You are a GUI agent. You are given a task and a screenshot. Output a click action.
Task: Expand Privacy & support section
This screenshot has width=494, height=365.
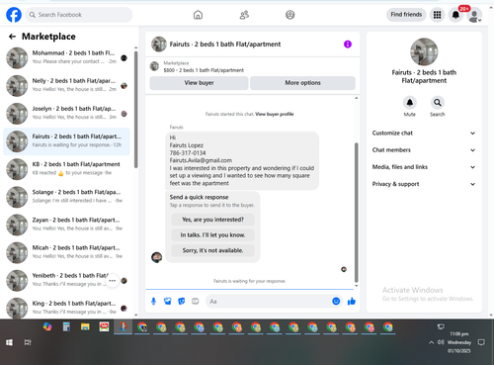(x=424, y=184)
